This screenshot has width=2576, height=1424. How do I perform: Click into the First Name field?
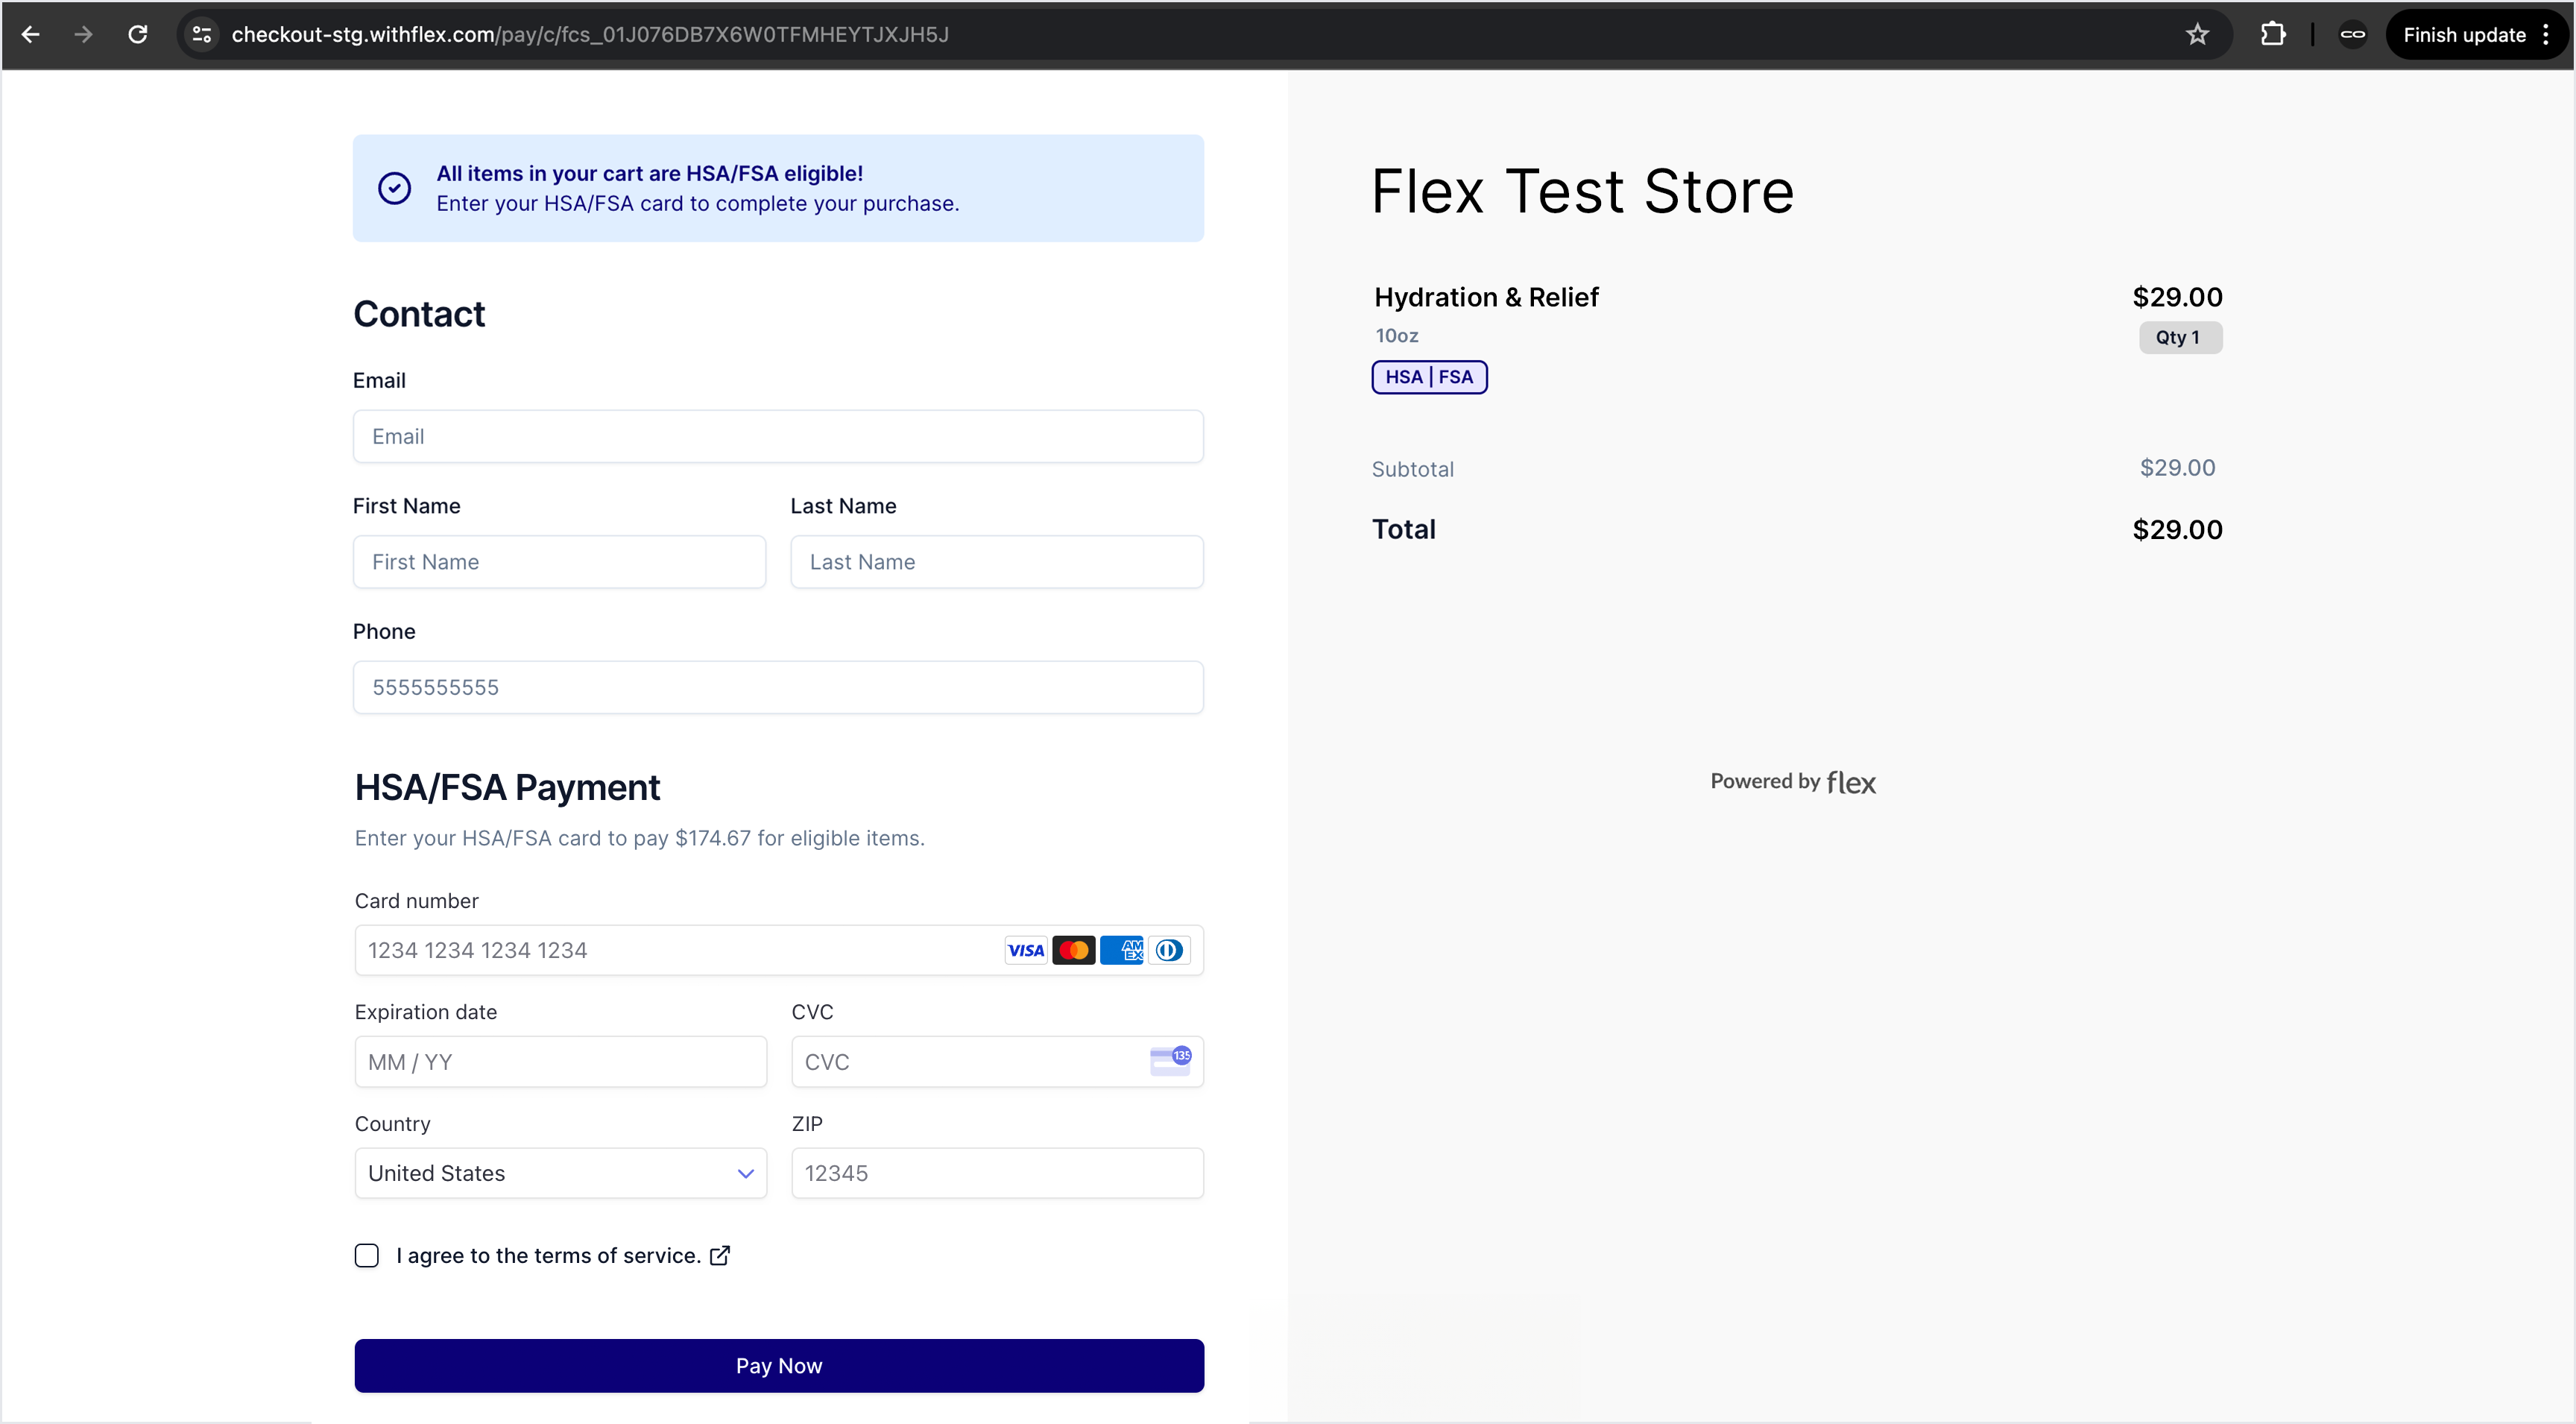559,562
